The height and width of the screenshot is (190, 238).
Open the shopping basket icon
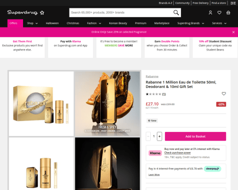coord(228,12)
